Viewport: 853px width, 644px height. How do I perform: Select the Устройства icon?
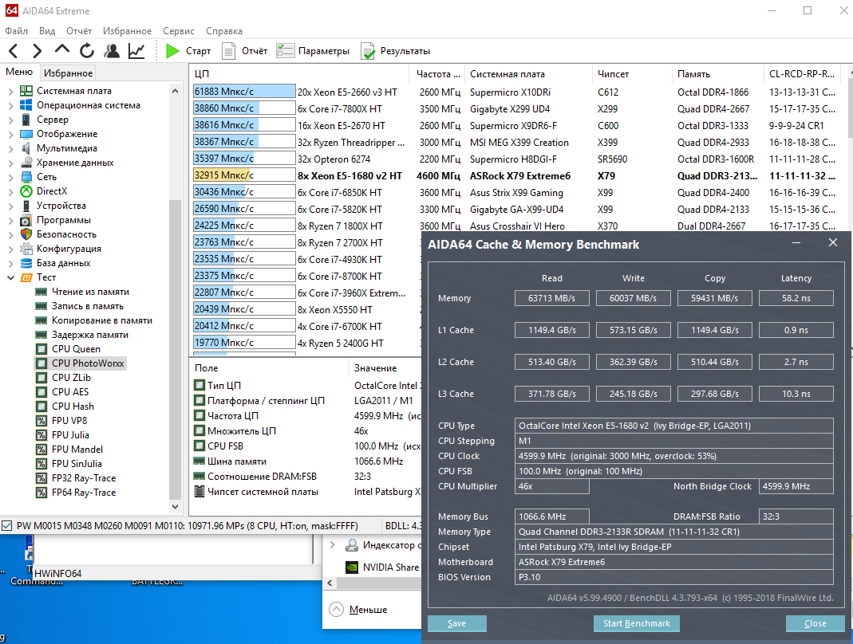click(x=26, y=206)
